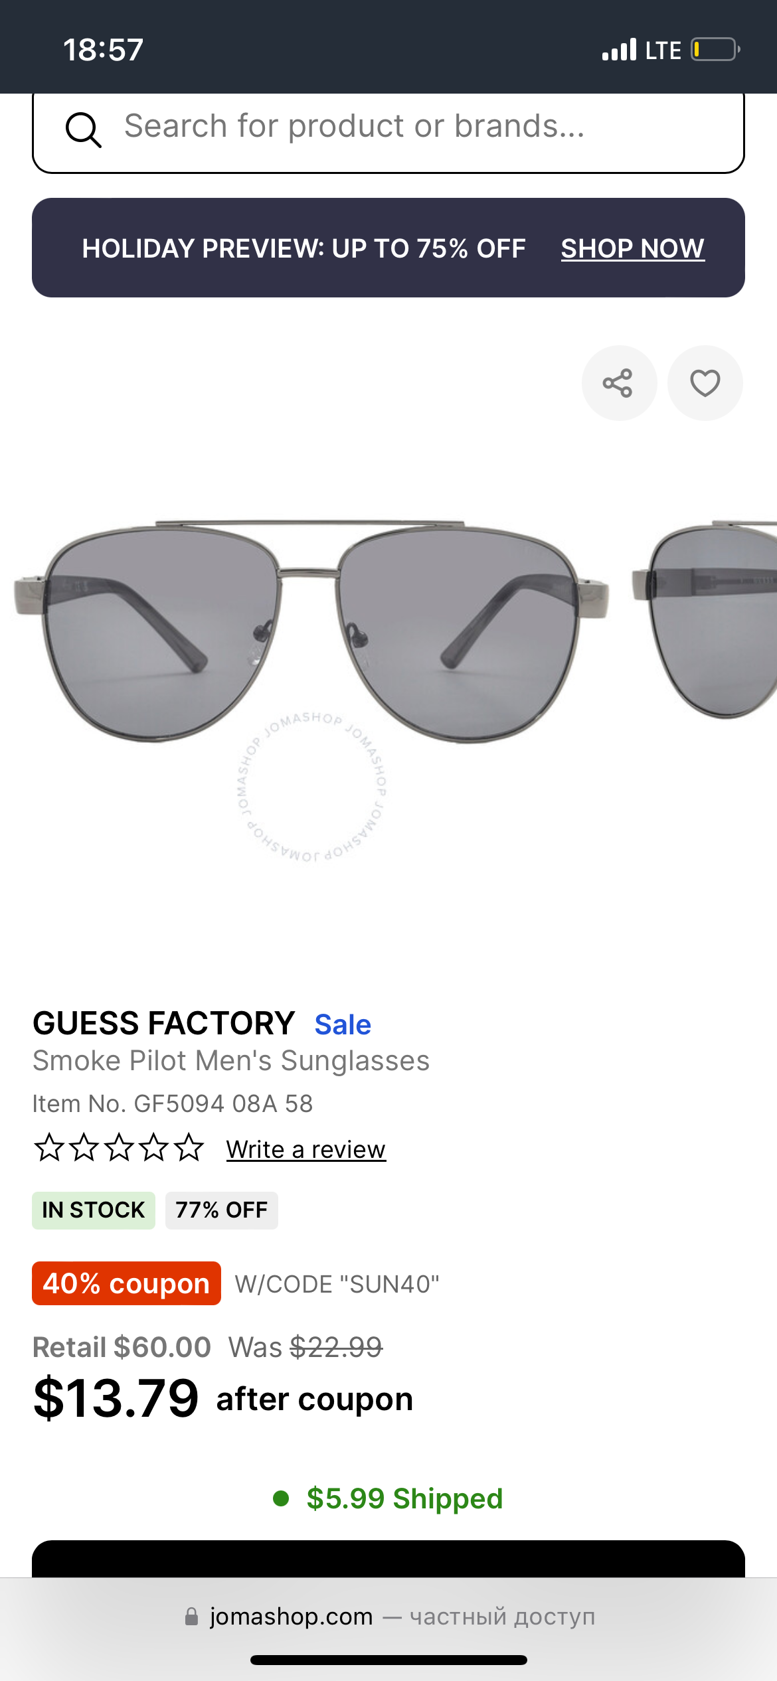The image size is (777, 1681).
Task: Select the third rating star
Action: pyautogui.click(x=120, y=1147)
